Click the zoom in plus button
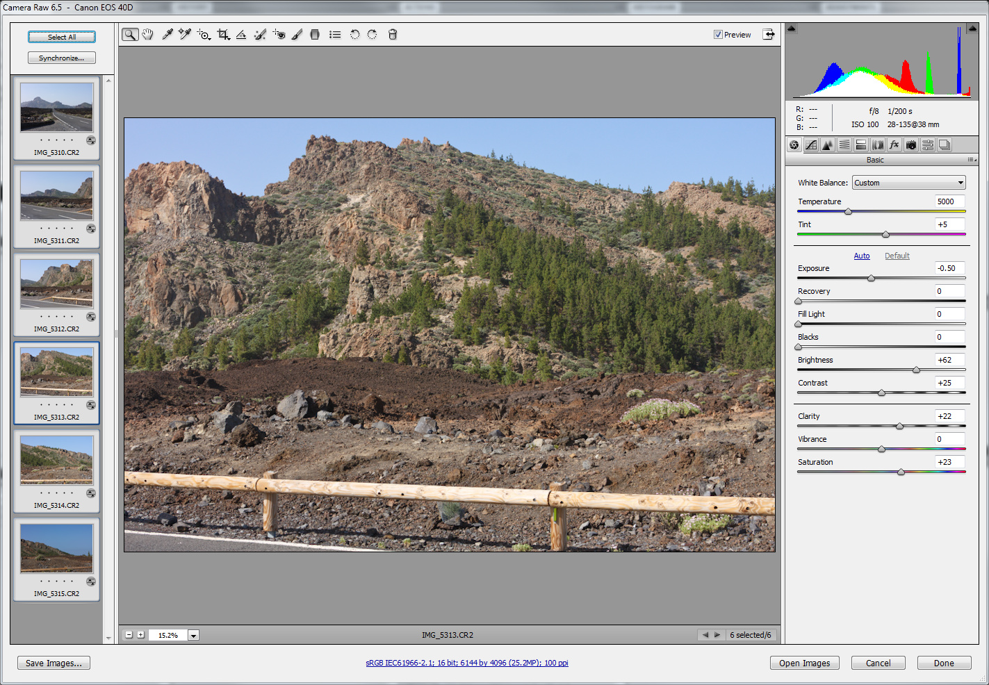The width and height of the screenshot is (989, 685). [x=140, y=635]
